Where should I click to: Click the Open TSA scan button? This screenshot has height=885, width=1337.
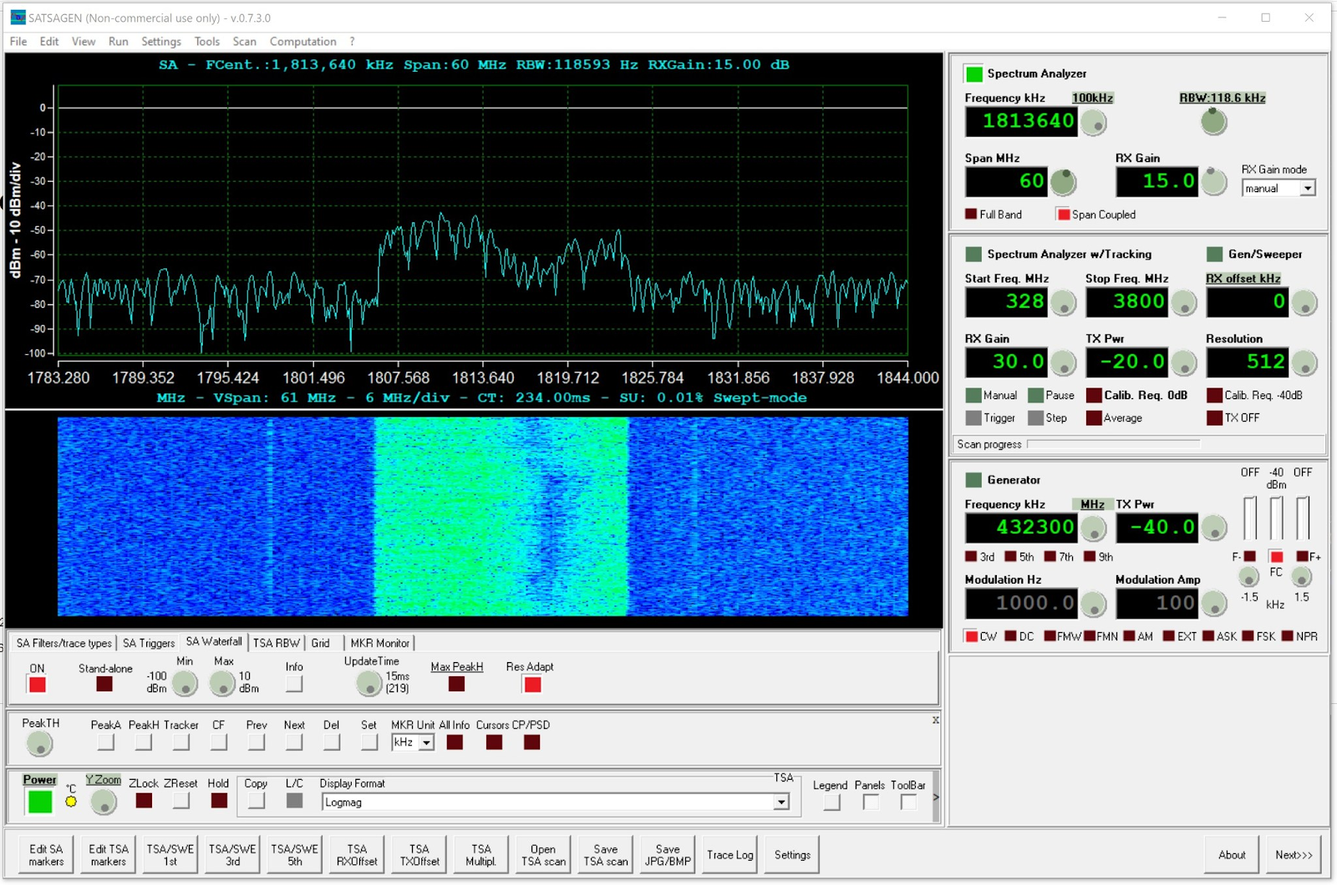click(x=543, y=855)
